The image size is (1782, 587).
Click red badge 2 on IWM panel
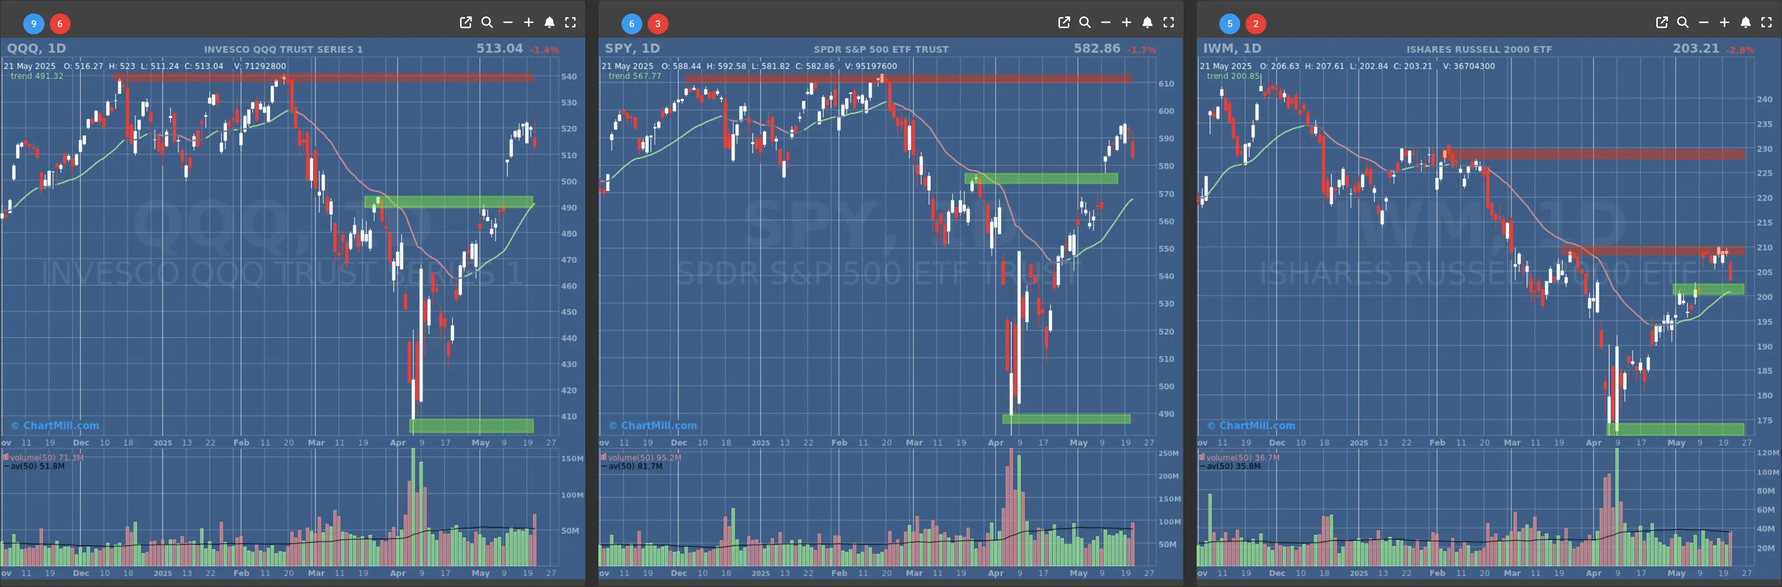pos(1256,24)
